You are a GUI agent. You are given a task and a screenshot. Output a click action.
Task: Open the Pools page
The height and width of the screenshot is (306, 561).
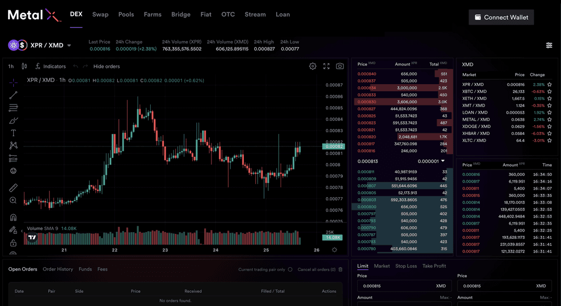[x=126, y=15]
